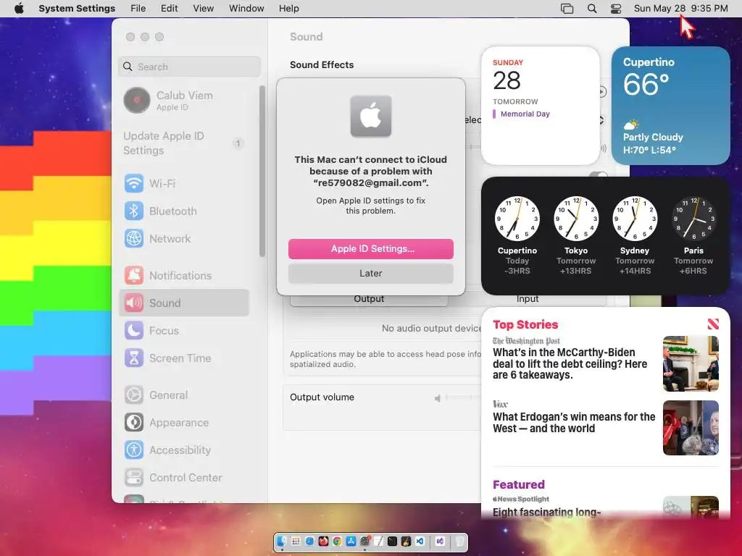Image resolution: width=742 pixels, height=556 pixels.
Task: Launch Safari from the Dock
Action: pos(309,541)
